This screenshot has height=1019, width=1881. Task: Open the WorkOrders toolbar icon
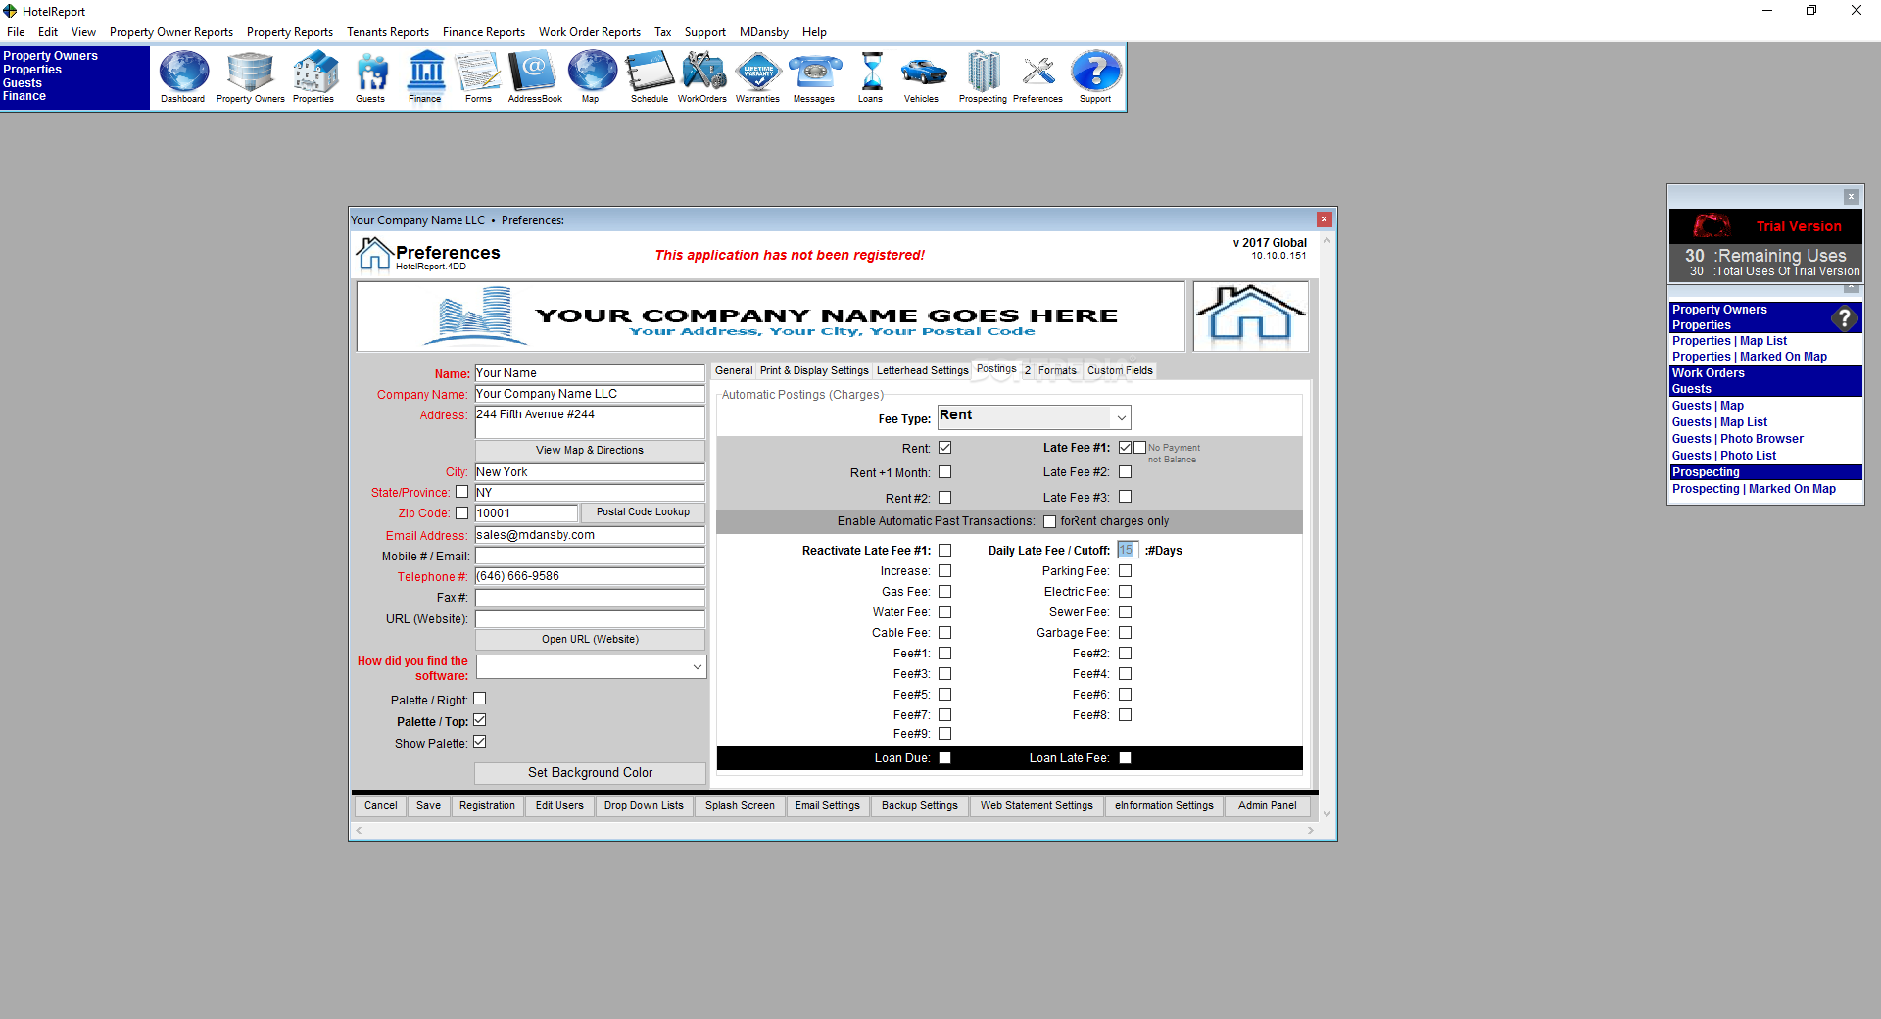point(702,75)
